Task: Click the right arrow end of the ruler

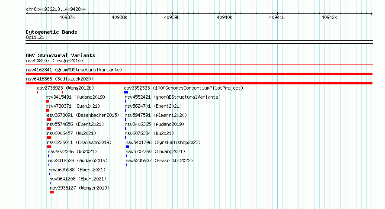Action: click(x=372, y=13)
